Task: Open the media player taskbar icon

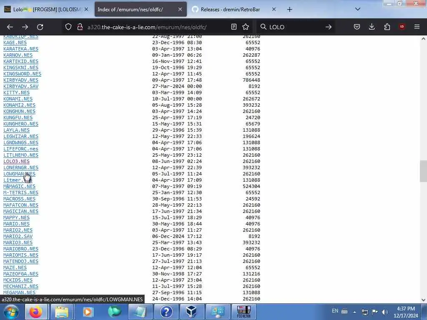Action: [88, 312]
